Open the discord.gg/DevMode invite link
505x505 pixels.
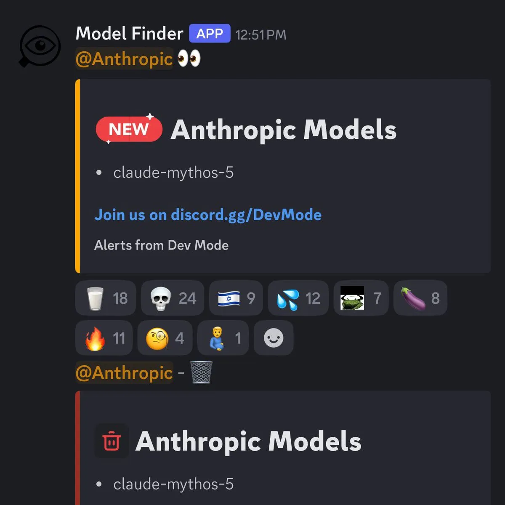pyautogui.click(x=246, y=215)
